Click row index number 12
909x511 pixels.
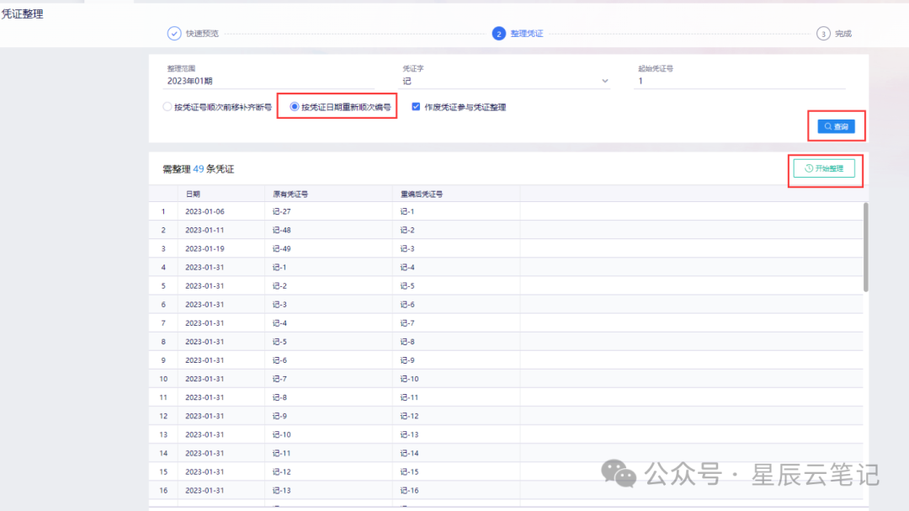163,416
